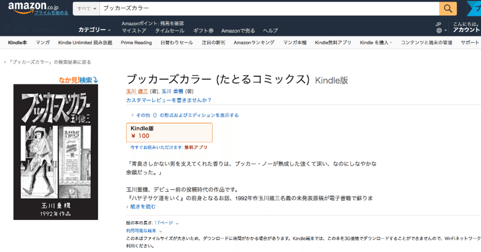
Task: Click the book title ブッカーズカラー (たとるコミックス)
Action: [218, 79]
